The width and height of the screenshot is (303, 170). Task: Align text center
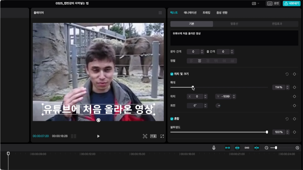point(200,61)
